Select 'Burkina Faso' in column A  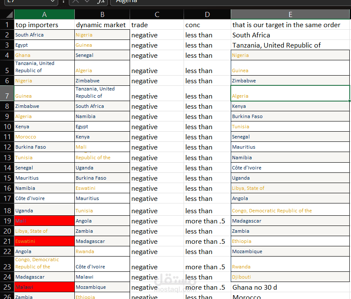pos(44,147)
